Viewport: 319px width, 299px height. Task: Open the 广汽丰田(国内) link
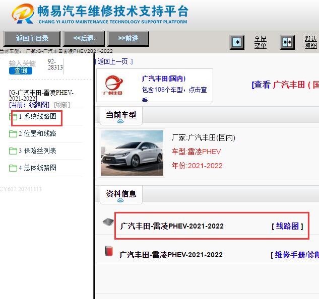(164, 79)
